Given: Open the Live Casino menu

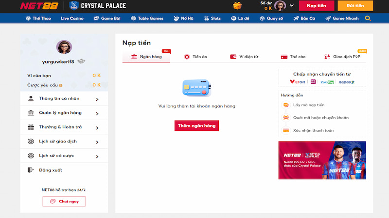Looking at the screenshot, I should [72, 18].
